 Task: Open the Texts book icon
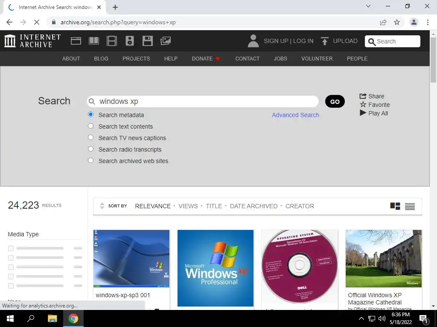(x=93, y=41)
